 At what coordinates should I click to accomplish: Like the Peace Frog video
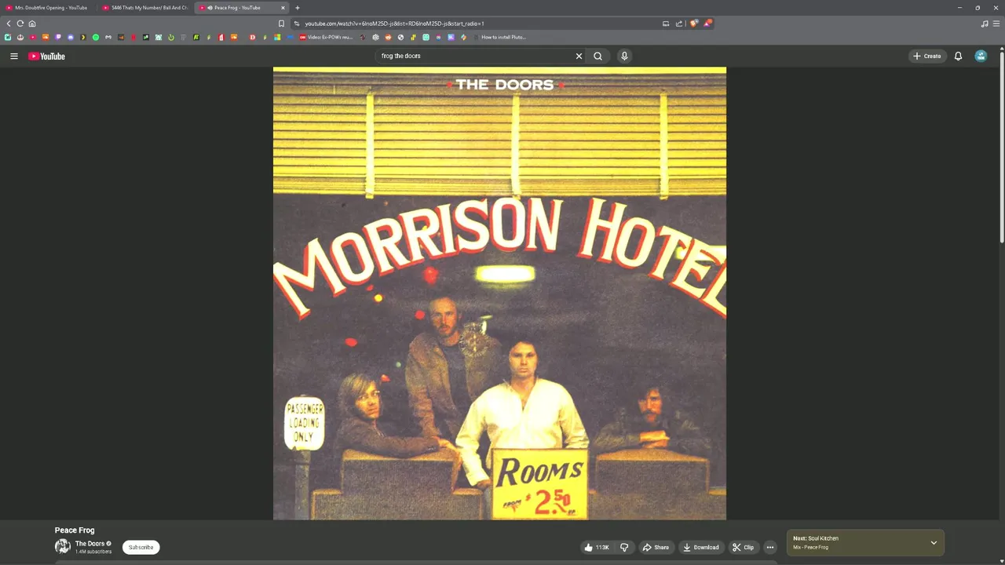coord(597,547)
